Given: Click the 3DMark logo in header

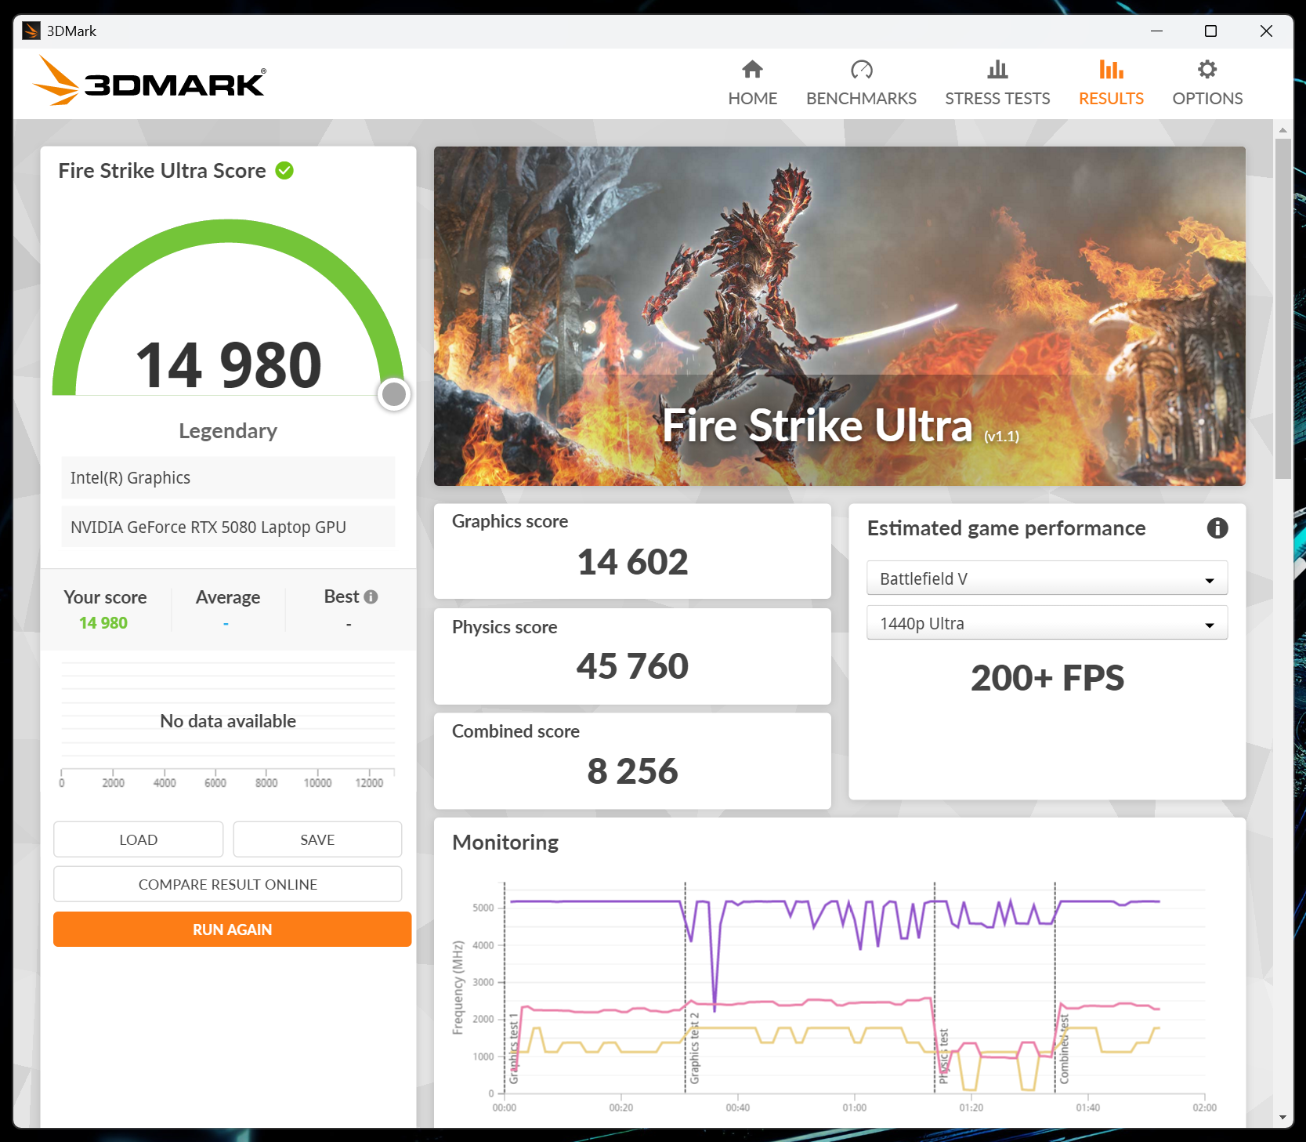Looking at the screenshot, I should 150,81.
